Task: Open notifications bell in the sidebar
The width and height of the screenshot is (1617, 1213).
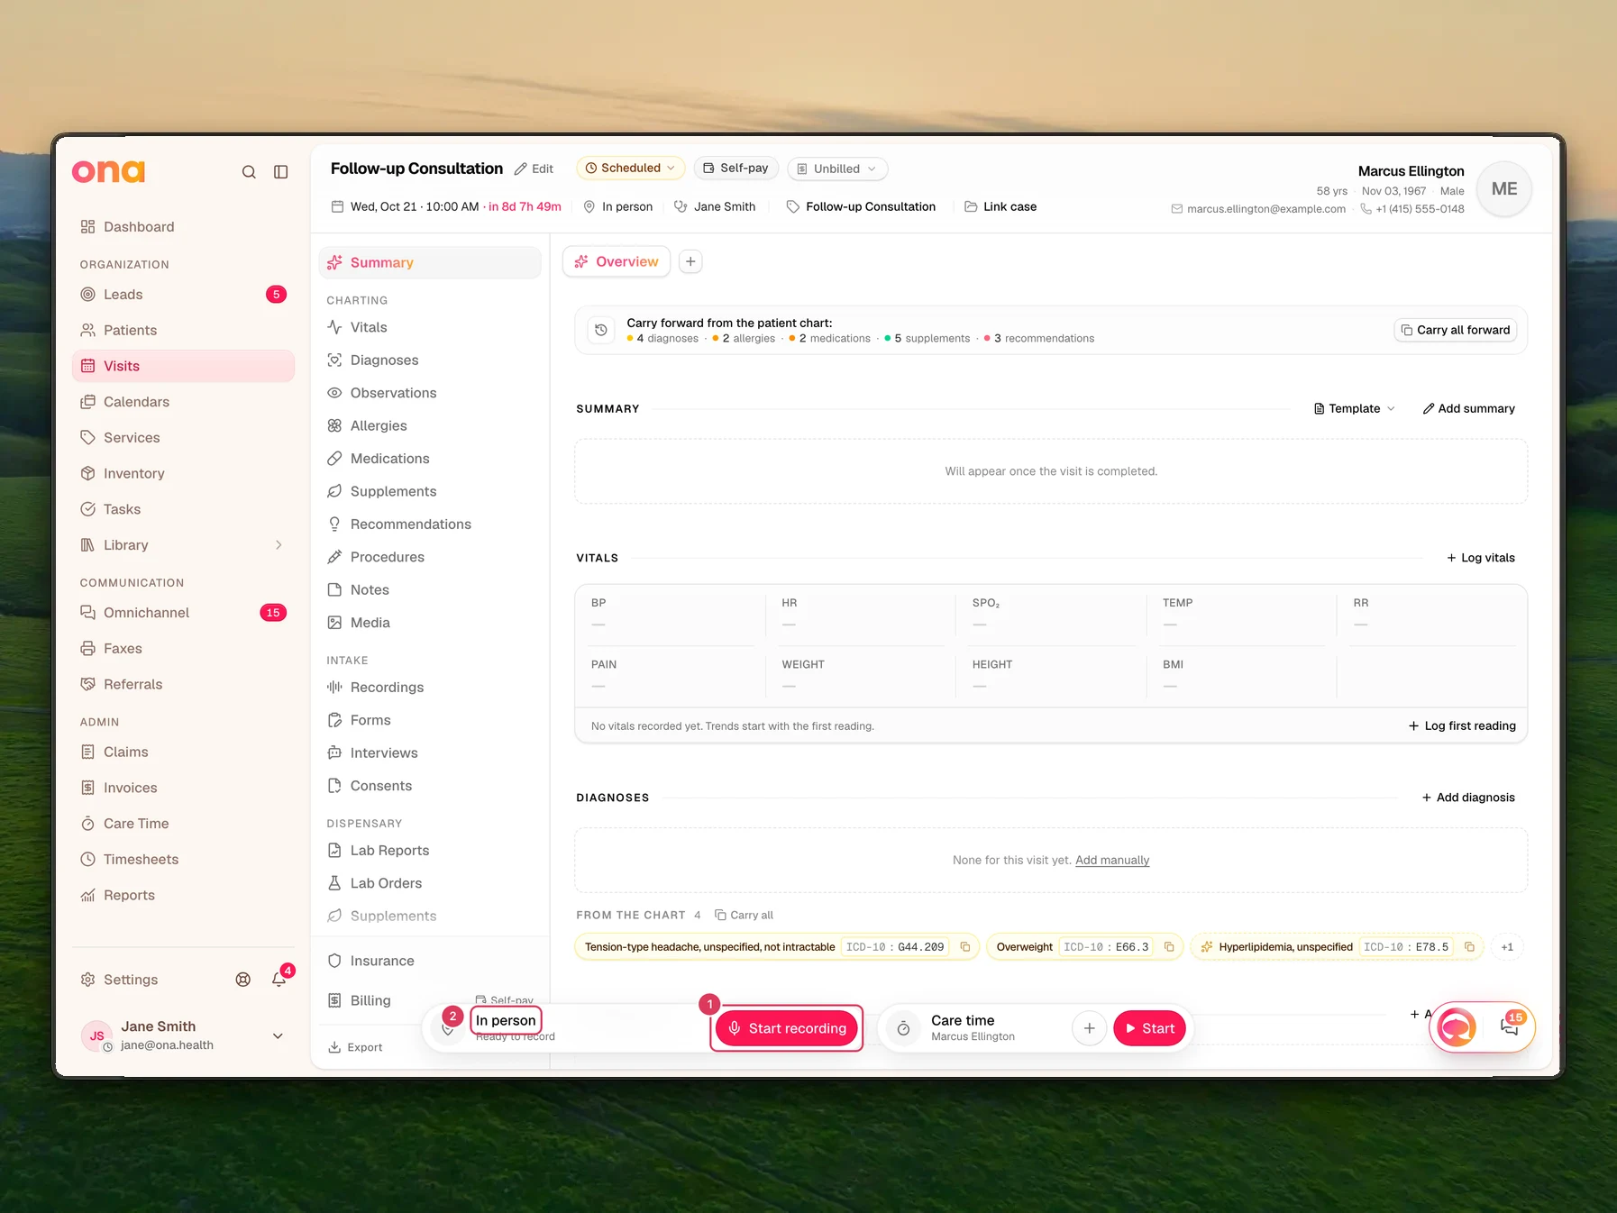Action: 279,980
